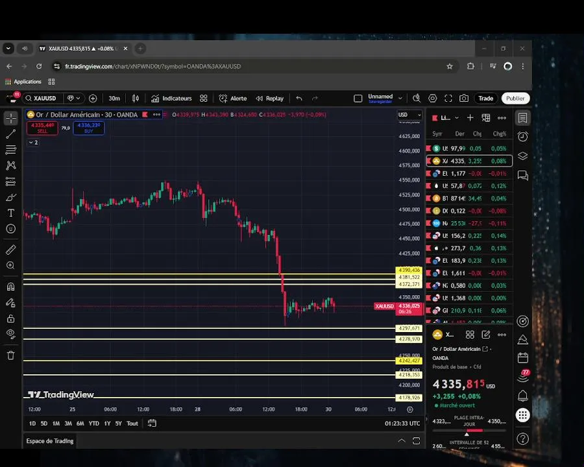Open the Unnamed layout dropdown arrow

click(x=400, y=99)
